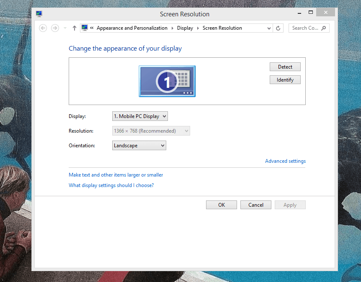Select monitor 1 display thumbnail

click(167, 81)
